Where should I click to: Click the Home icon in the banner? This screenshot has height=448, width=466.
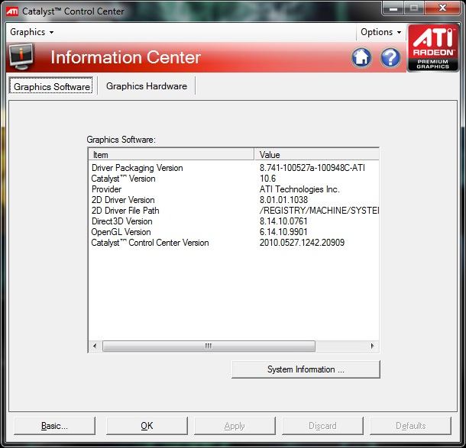361,57
